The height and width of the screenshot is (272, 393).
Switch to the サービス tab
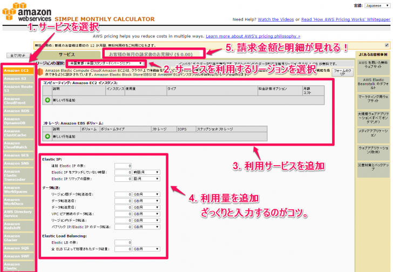coord(67,55)
